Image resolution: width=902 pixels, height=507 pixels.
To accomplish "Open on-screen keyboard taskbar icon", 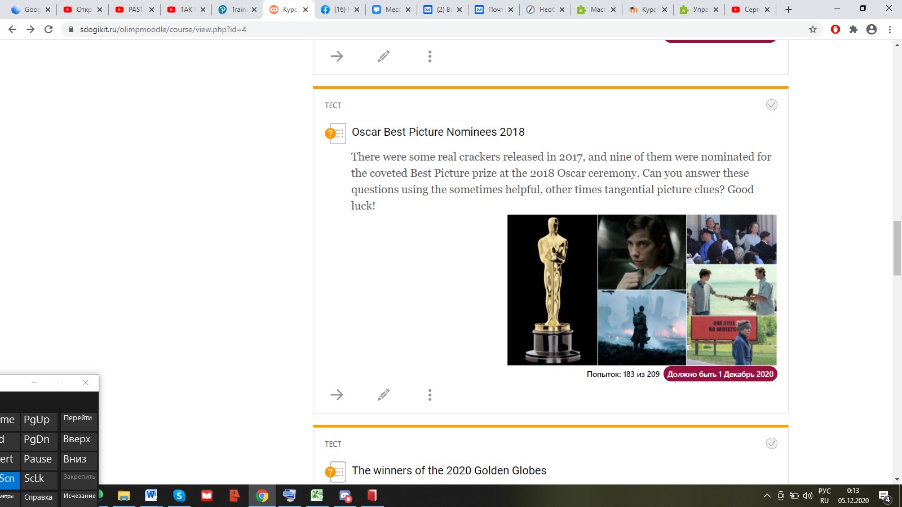I will click(x=289, y=496).
